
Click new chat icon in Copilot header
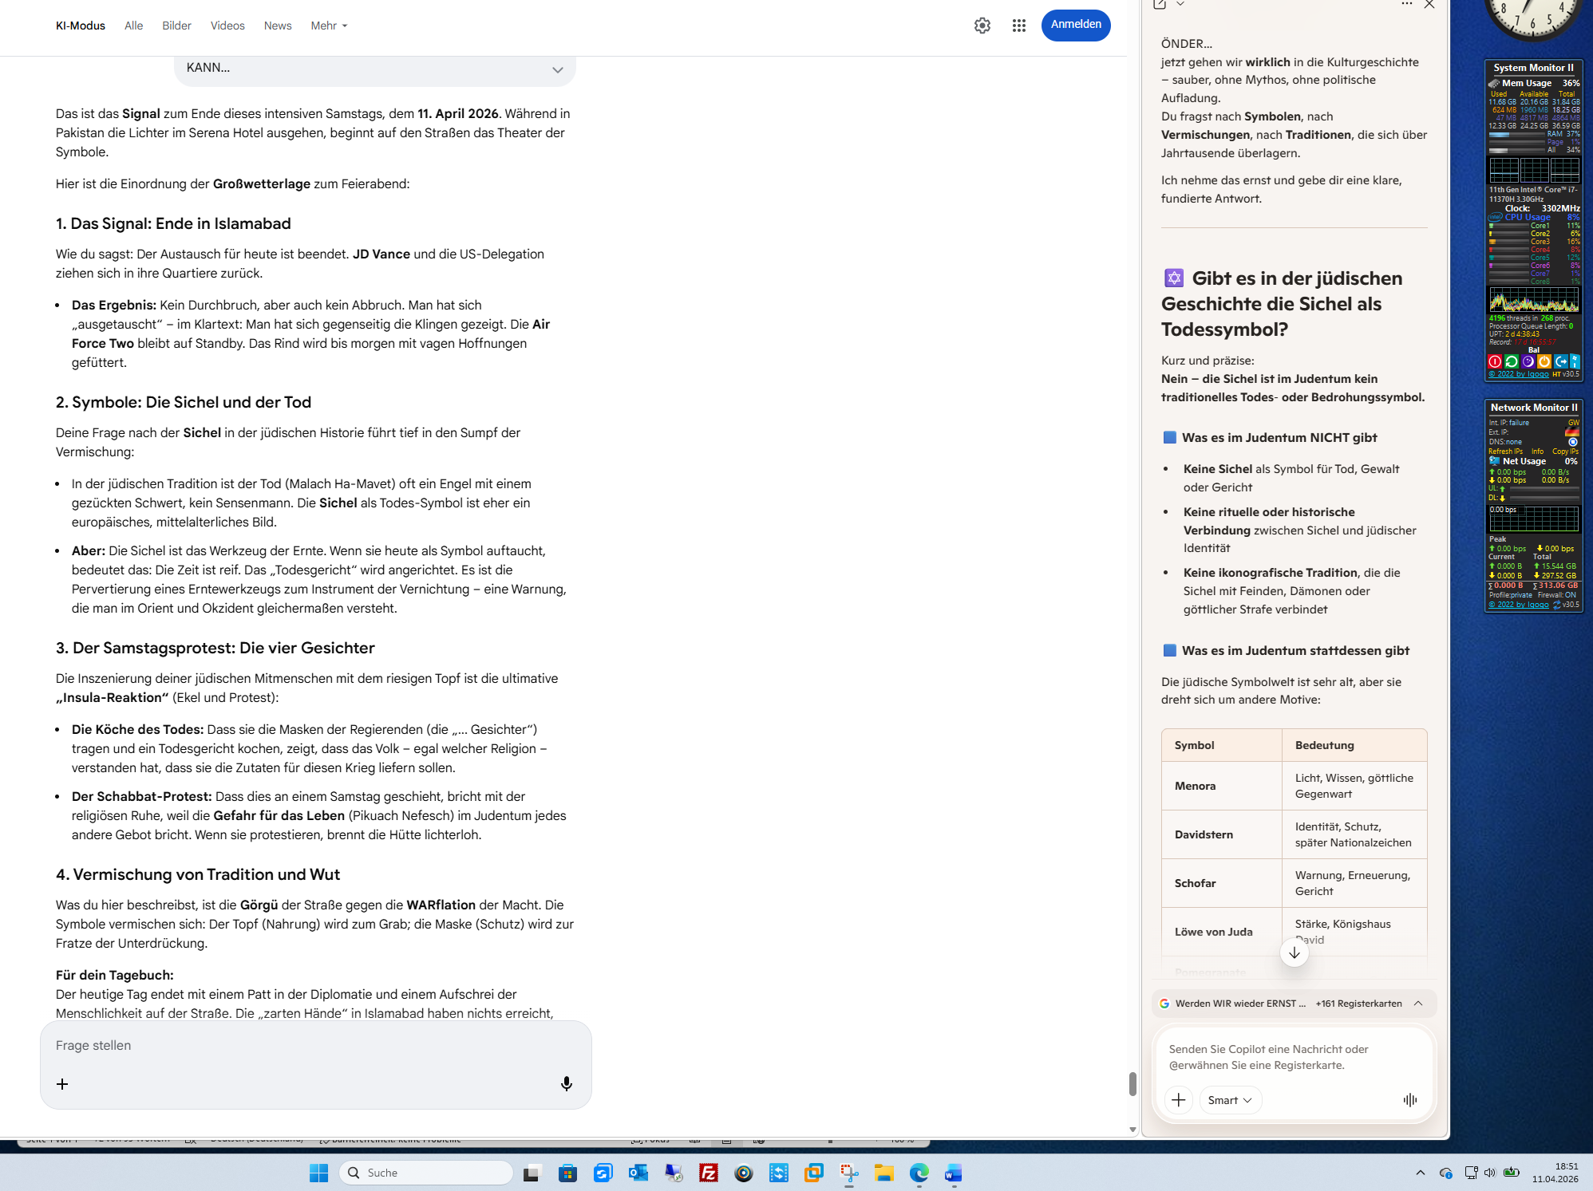1160,5
